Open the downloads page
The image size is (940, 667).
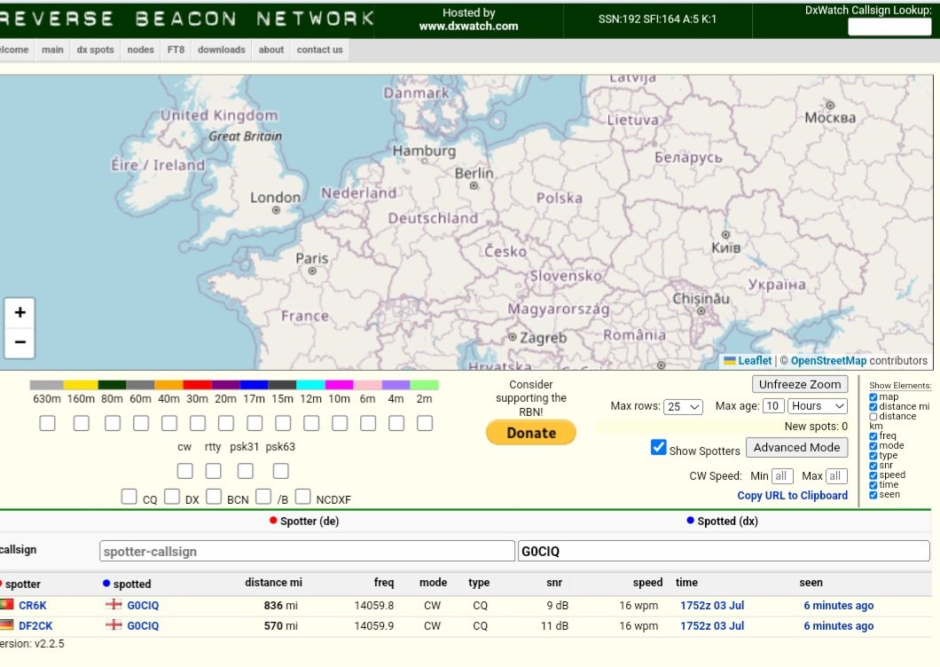[x=221, y=50]
